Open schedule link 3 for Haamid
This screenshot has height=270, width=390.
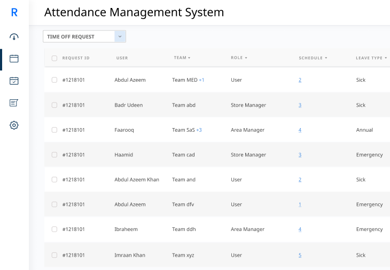(x=300, y=155)
